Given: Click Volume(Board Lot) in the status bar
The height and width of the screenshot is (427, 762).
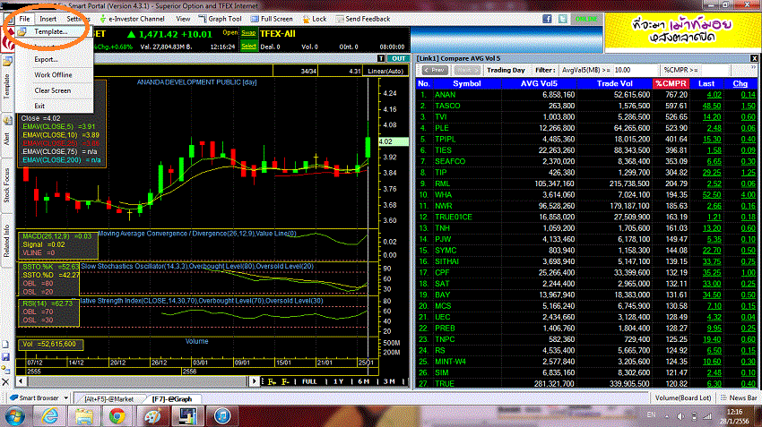Looking at the screenshot, I should (x=683, y=397).
